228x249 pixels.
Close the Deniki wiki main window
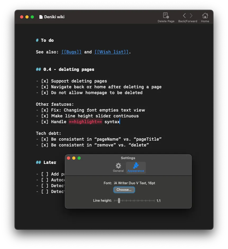(x=22, y=17)
